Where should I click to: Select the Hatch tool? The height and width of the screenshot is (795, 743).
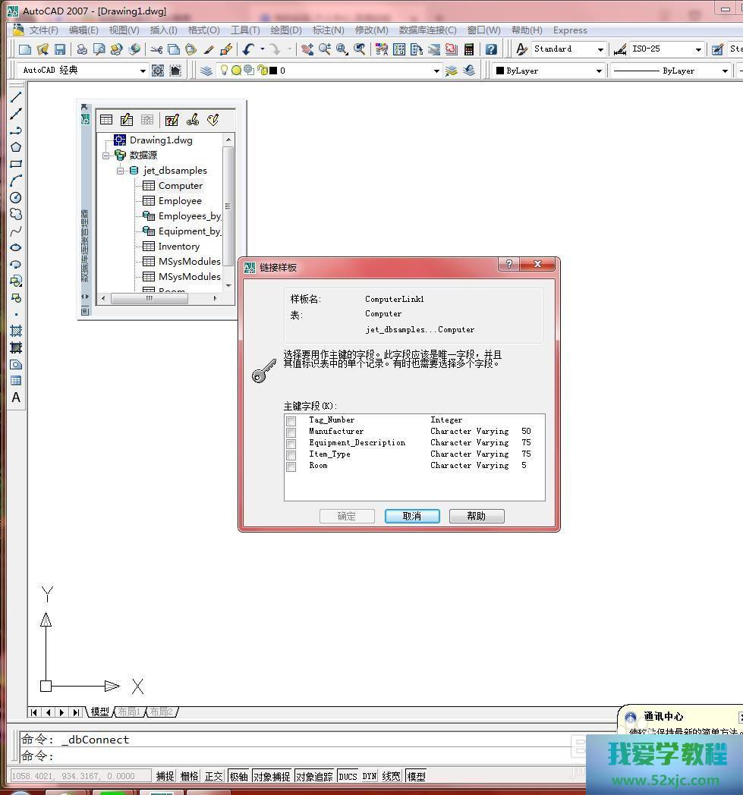point(15,331)
